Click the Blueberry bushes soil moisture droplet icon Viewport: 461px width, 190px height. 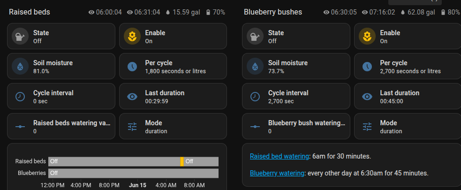pos(255,67)
